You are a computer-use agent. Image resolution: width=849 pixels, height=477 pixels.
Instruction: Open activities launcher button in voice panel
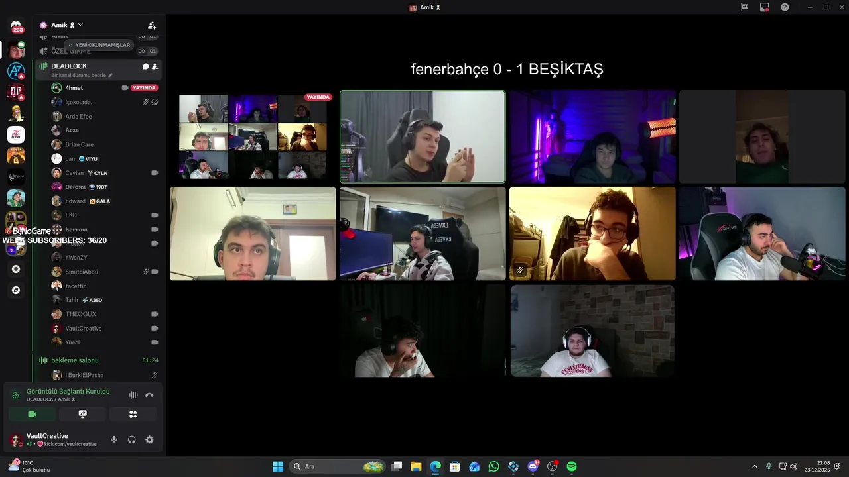point(133,414)
